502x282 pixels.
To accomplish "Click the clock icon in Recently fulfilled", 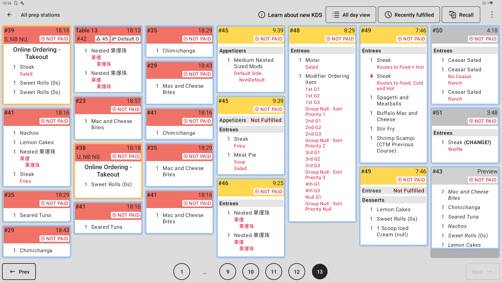I will click(x=388, y=15).
